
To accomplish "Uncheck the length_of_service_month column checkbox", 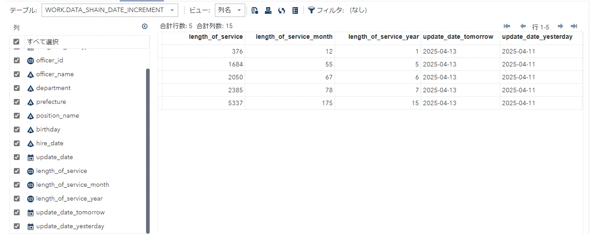I will 17,185.
